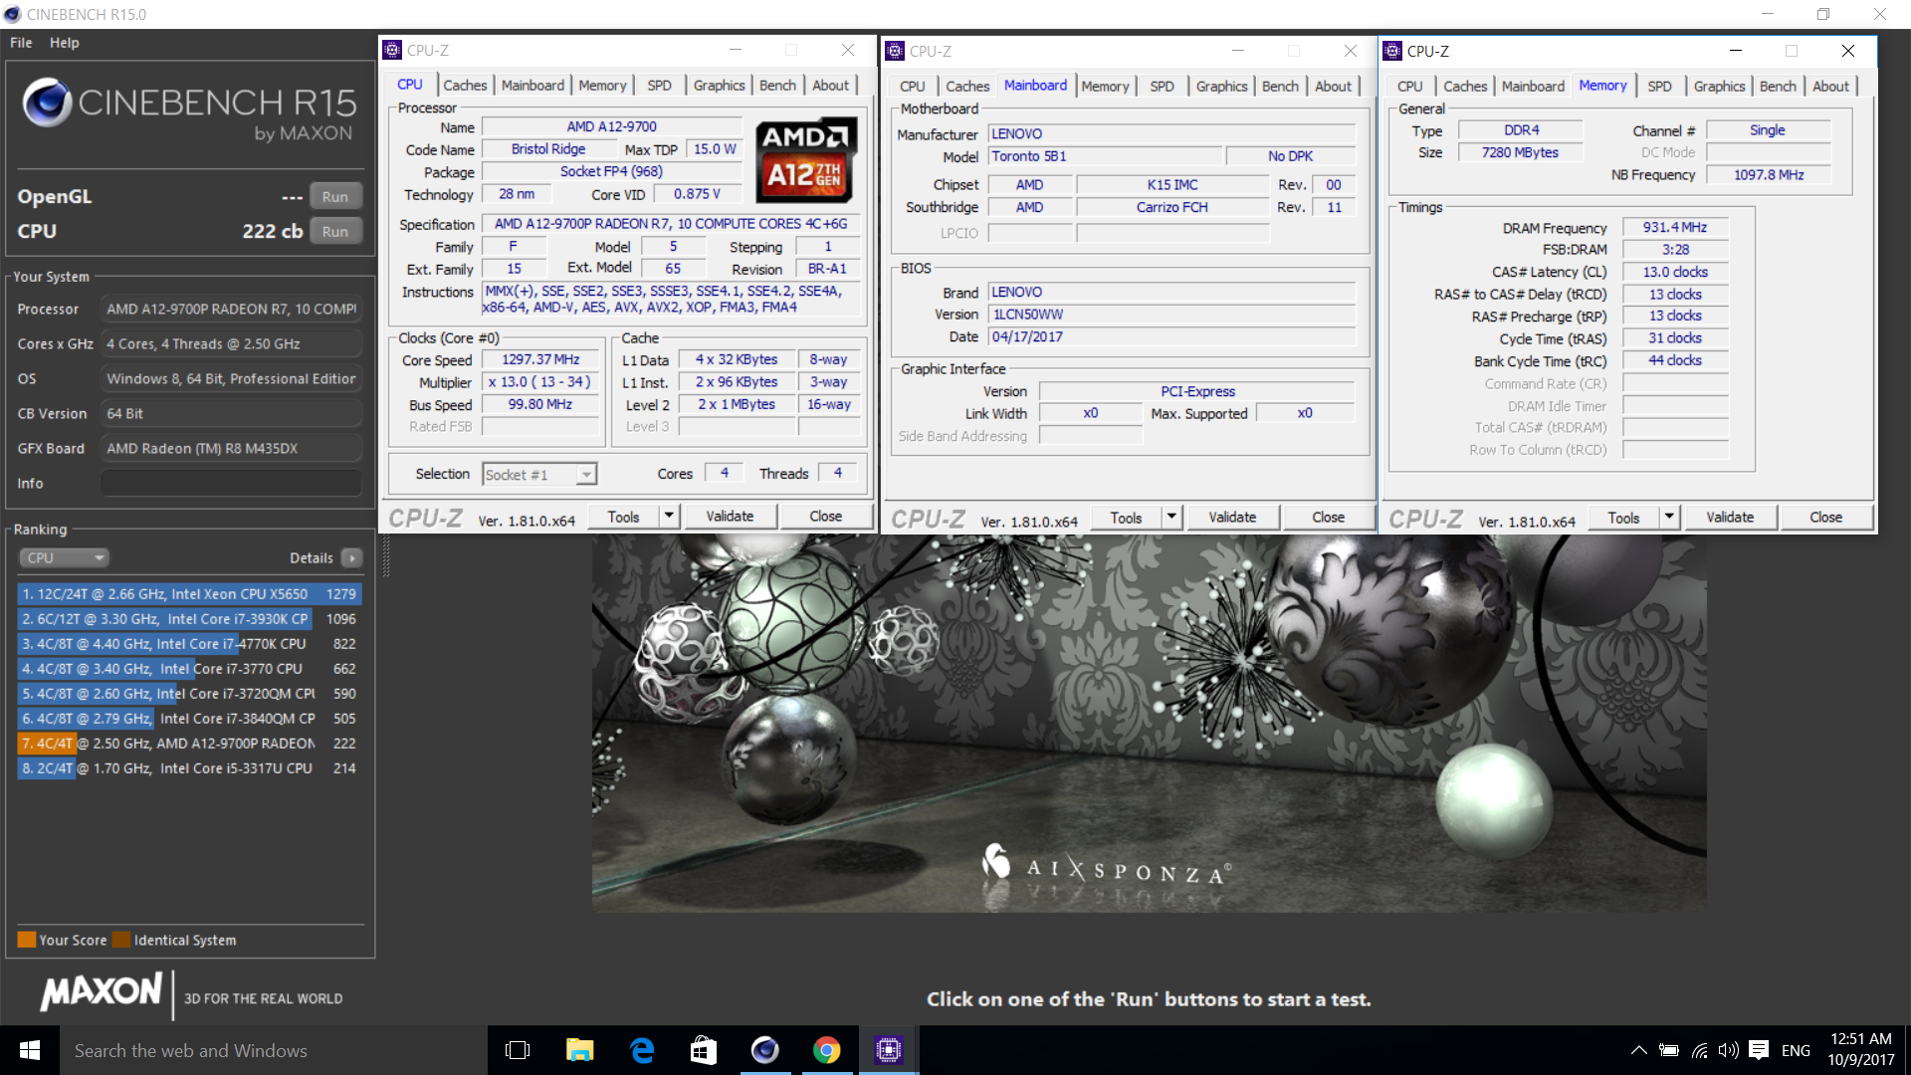The height and width of the screenshot is (1075, 1911).
Task: Click Bristol Ridge code name field
Action: click(x=548, y=149)
